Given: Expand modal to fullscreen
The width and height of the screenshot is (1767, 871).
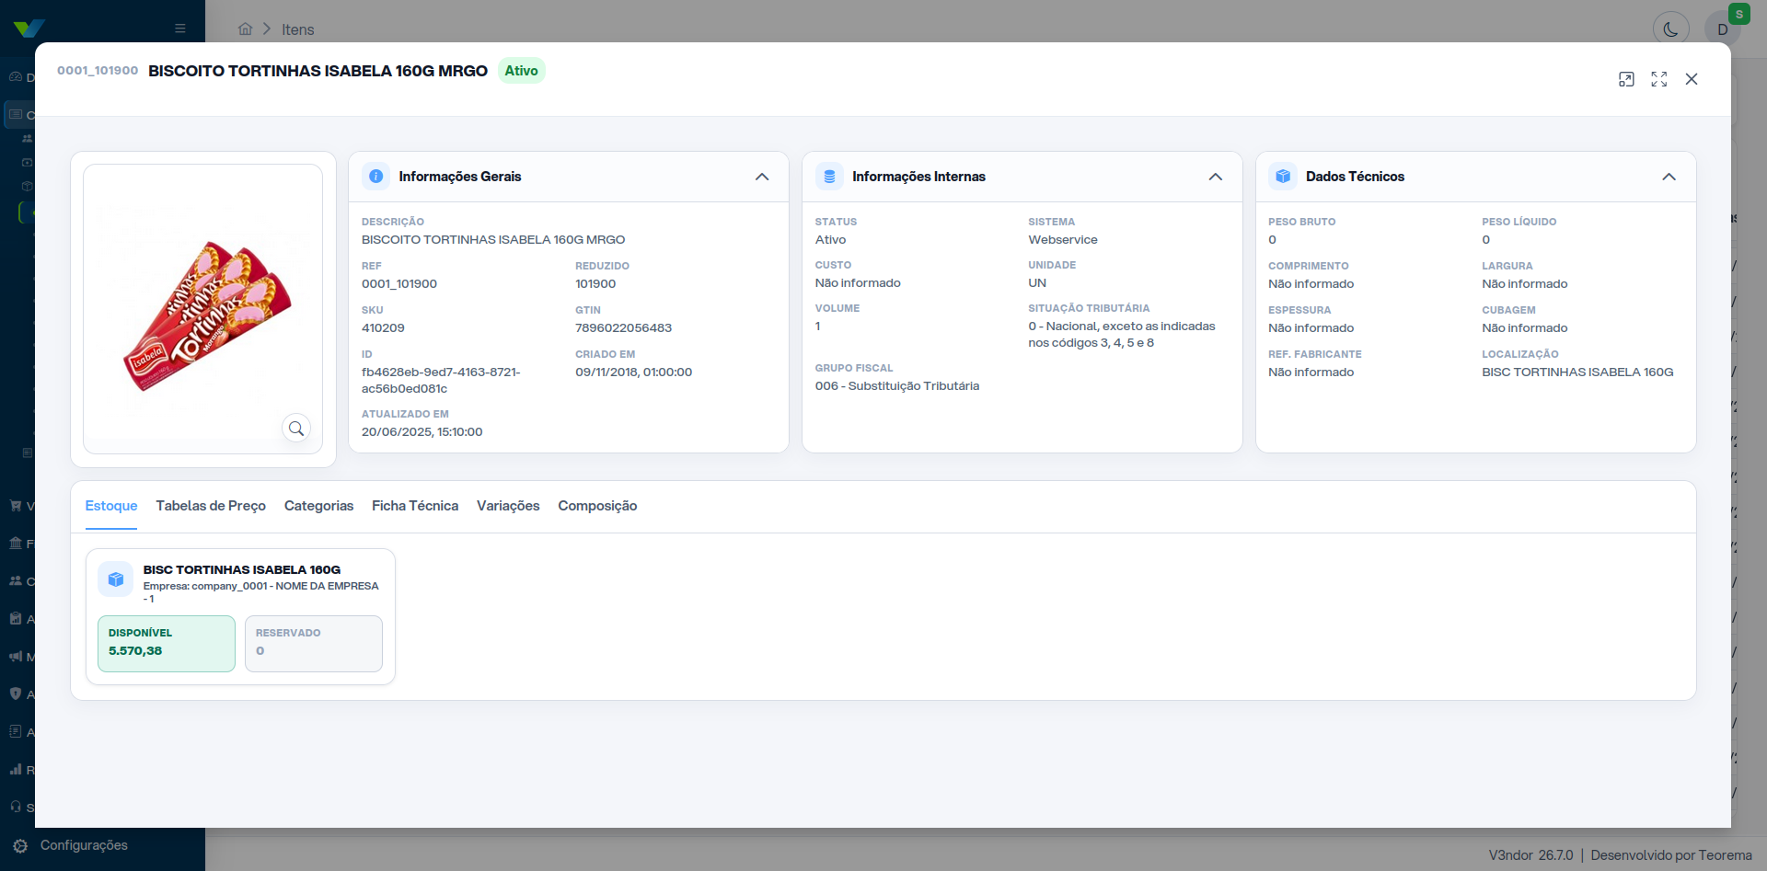Looking at the screenshot, I should 1658,79.
